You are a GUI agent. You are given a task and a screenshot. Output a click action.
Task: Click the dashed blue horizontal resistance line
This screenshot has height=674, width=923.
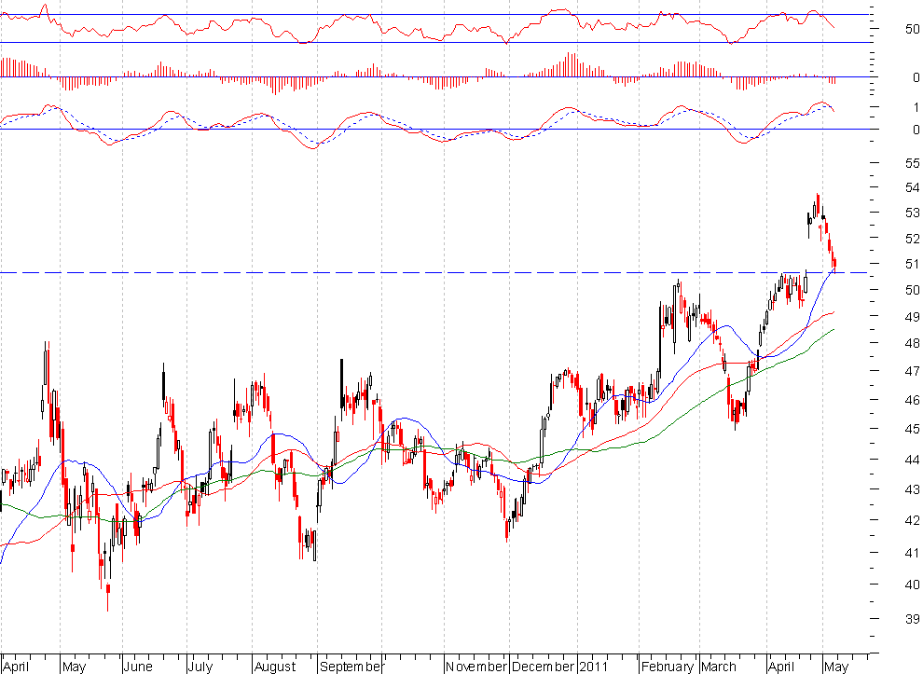click(434, 272)
